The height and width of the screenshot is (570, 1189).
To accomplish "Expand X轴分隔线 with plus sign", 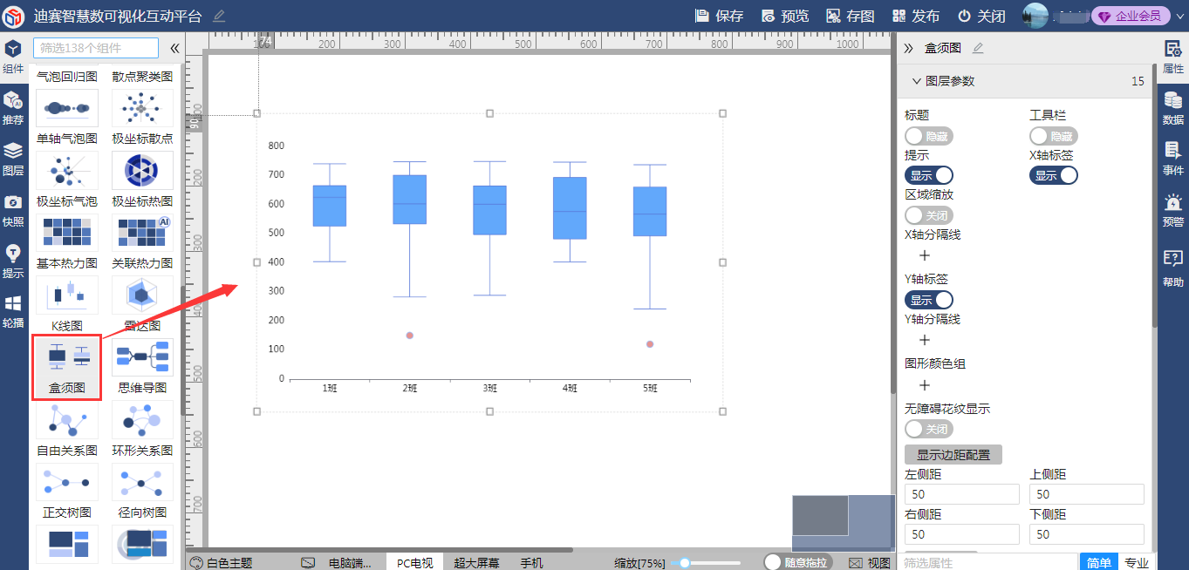I will [x=925, y=256].
